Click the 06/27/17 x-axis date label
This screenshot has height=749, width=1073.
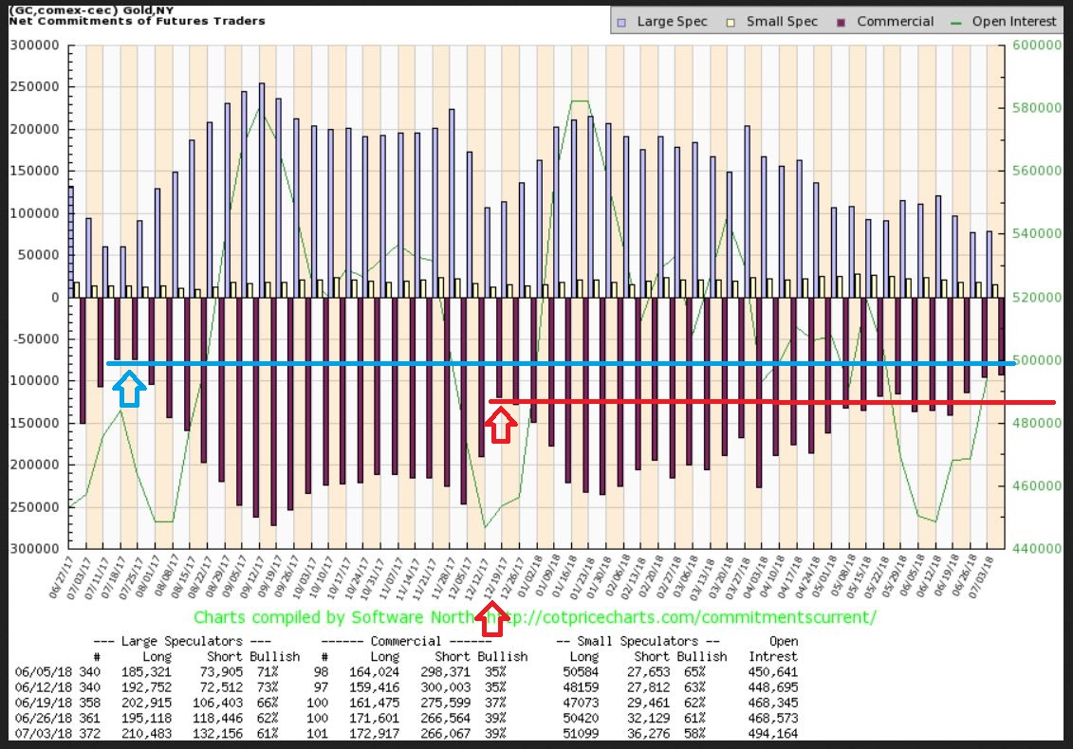pyautogui.click(x=61, y=577)
